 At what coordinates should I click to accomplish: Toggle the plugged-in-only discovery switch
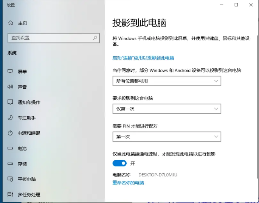pyautogui.click(x=119, y=163)
